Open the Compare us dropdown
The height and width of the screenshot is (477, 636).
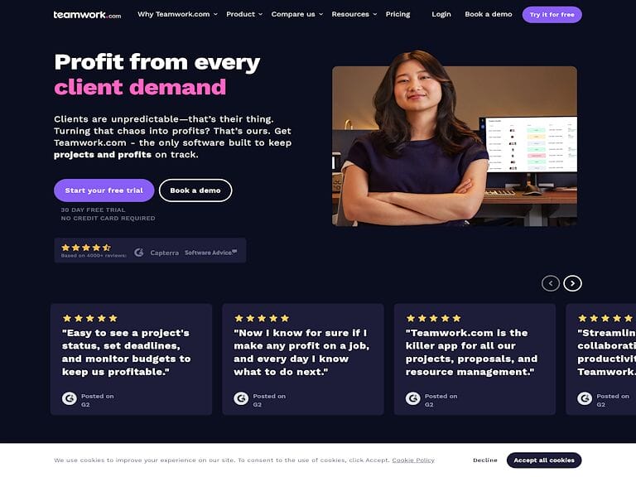[x=297, y=14]
